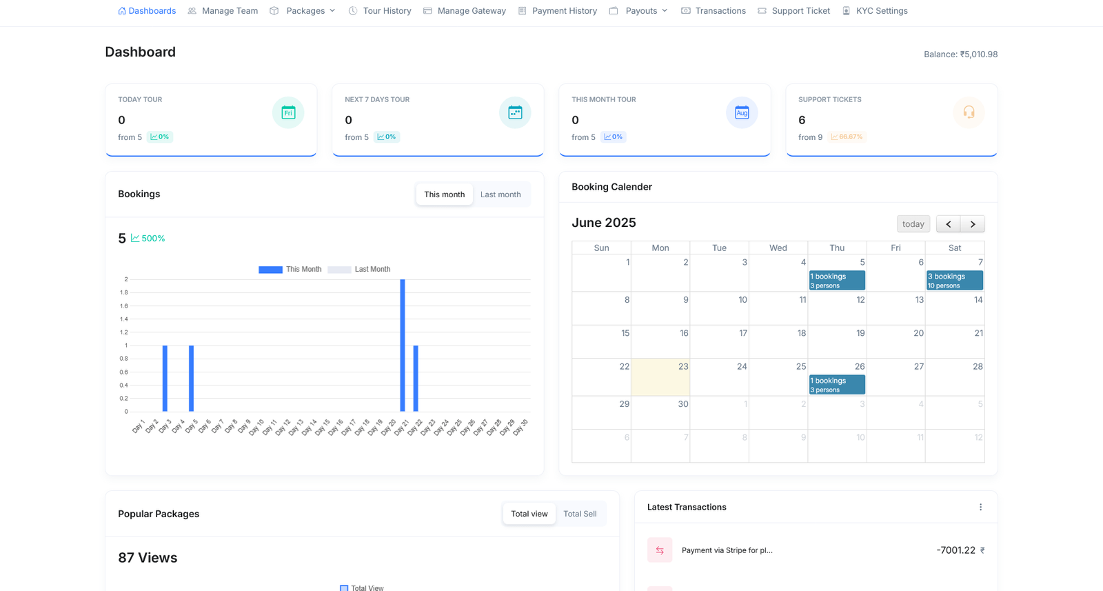Select June 23 cell in the calendar

point(660,378)
